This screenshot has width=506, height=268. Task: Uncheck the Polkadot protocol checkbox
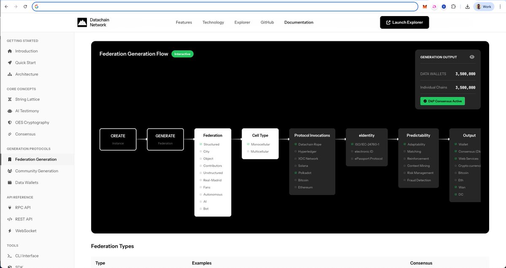pyautogui.click(x=296, y=173)
